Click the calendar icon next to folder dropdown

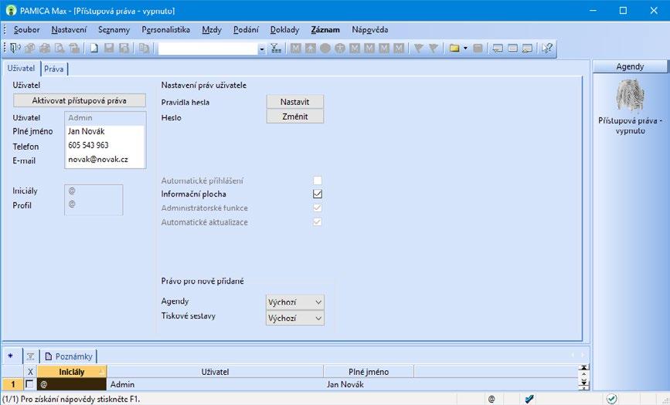(478, 49)
